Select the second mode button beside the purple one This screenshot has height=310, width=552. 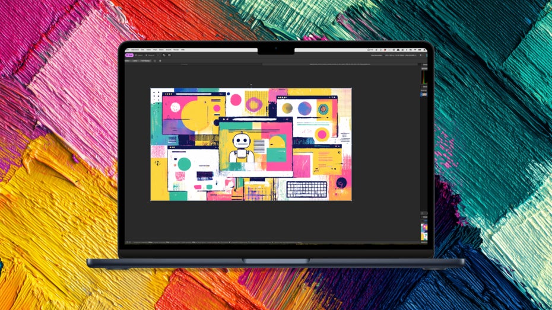139,55
